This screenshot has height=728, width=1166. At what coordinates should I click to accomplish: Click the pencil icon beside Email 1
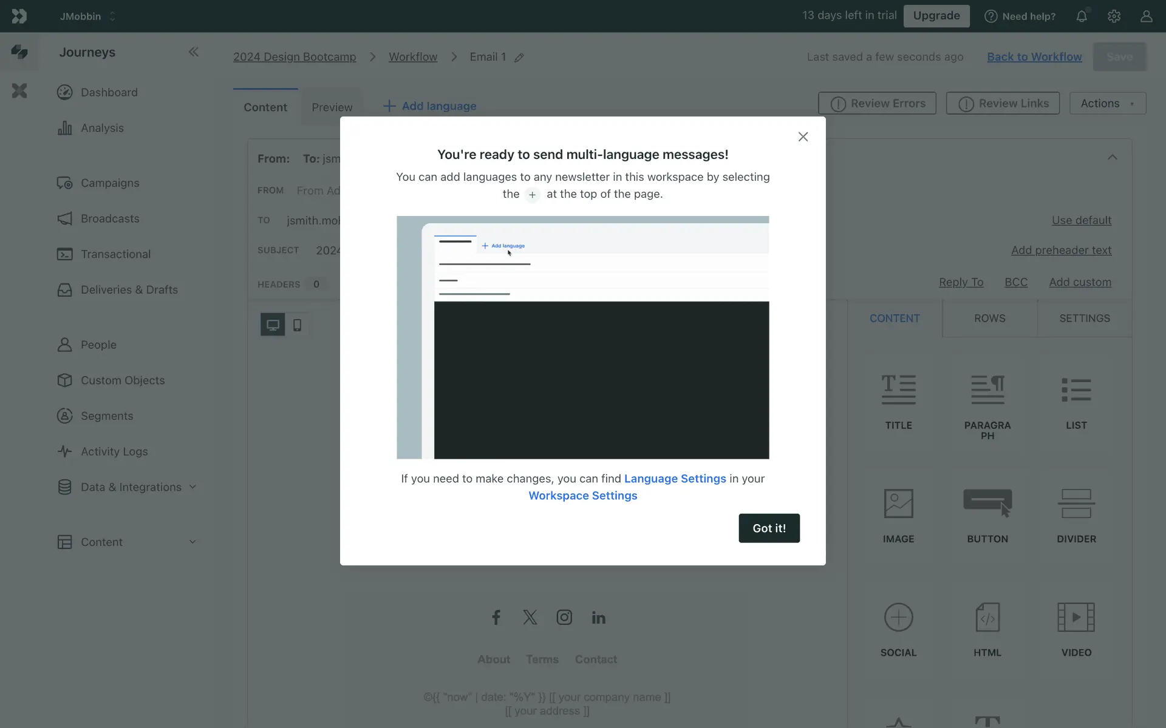519,58
